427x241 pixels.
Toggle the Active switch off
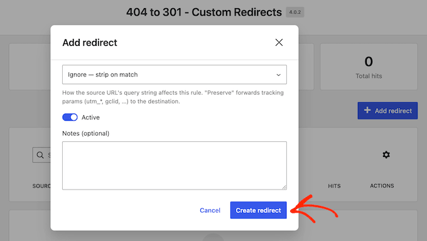click(x=70, y=117)
